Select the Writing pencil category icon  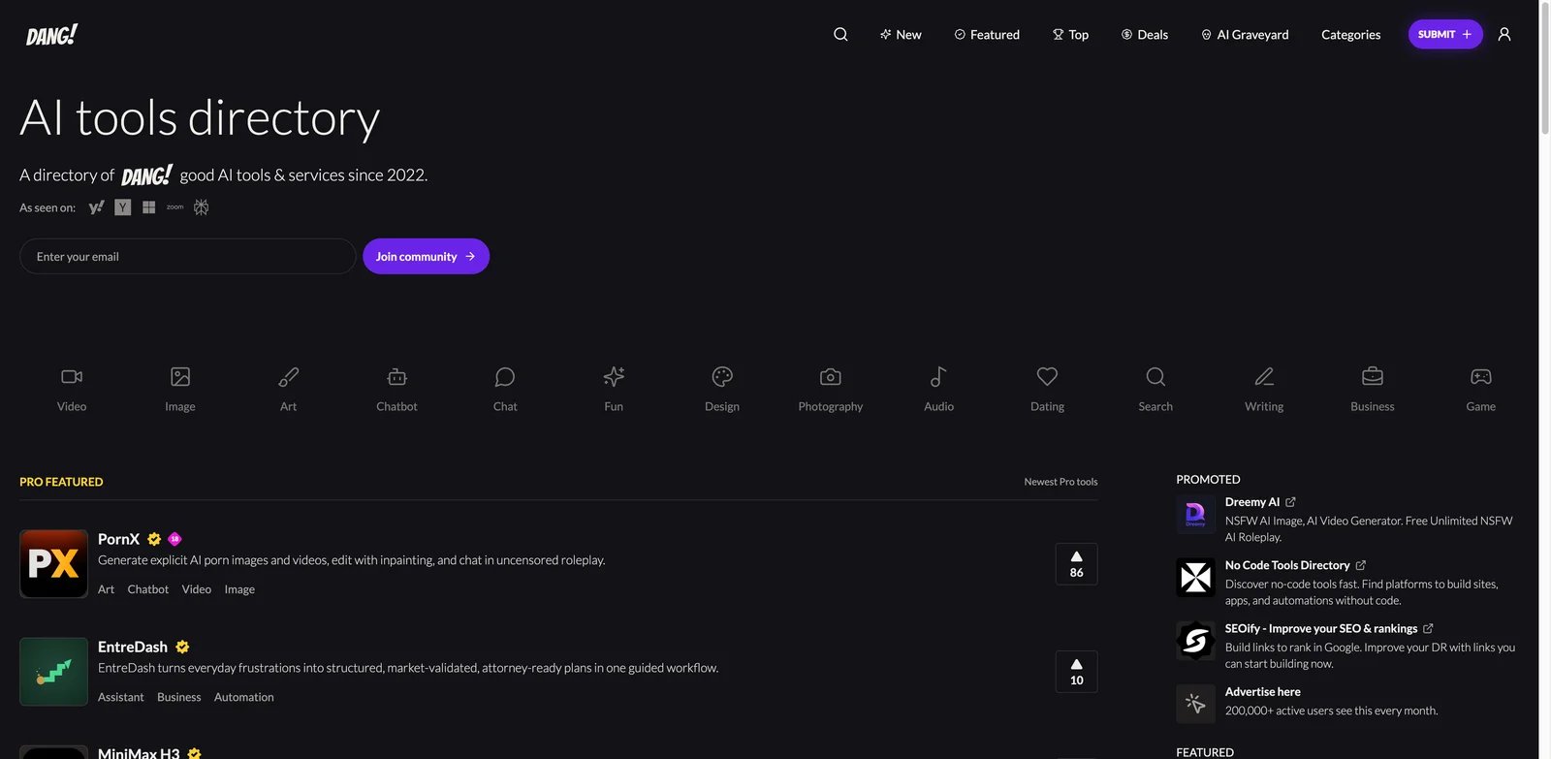(1264, 376)
